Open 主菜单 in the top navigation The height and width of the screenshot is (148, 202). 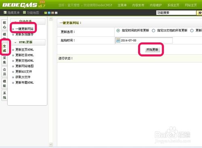(x=122, y=5)
